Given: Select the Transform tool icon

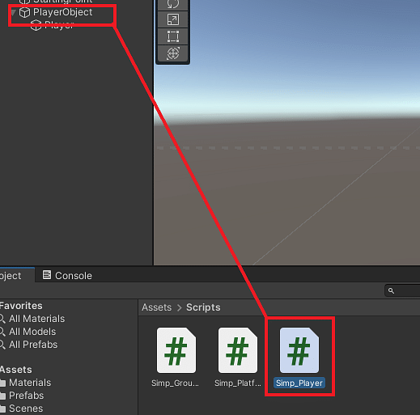Looking at the screenshot, I should (x=173, y=53).
